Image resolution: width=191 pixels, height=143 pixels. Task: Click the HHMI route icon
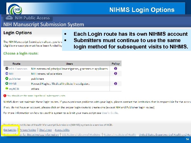pyautogui.click(x=7, y=83)
